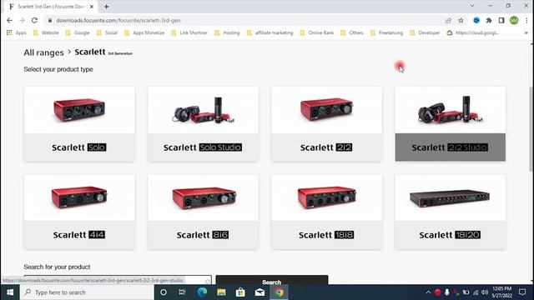Screen dimensions: 534x300
Task: Click the black Search button
Action: [272, 280]
